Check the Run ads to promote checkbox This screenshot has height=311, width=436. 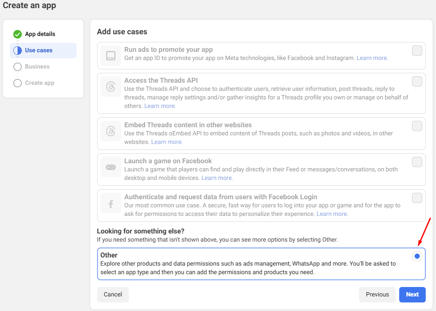coord(417,51)
